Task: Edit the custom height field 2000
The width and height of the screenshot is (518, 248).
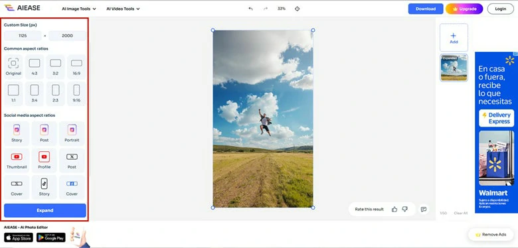Action: (67, 36)
